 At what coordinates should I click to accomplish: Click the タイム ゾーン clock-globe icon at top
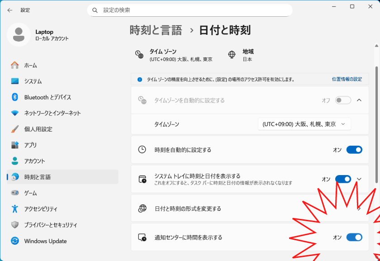point(139,55)
